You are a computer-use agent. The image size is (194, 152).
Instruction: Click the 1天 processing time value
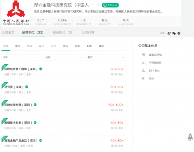pyautogui.click(x=83, y=20)
